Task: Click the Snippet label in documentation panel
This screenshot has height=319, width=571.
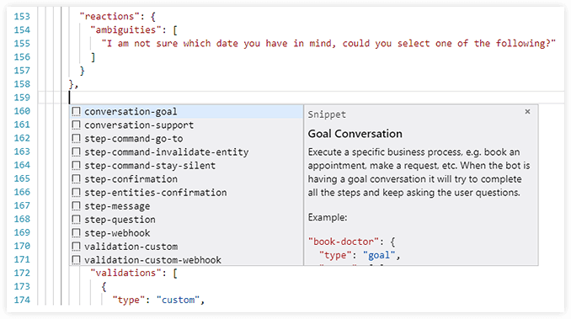Action: click(x=327, y=114)
